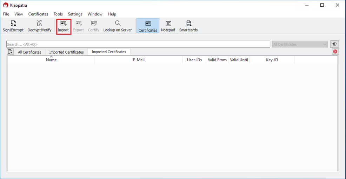Click the Import certificate button

pos(63,26)
